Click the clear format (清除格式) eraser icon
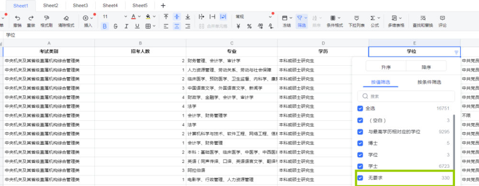Viewport: 479px width, 186px height. [66, 18]
